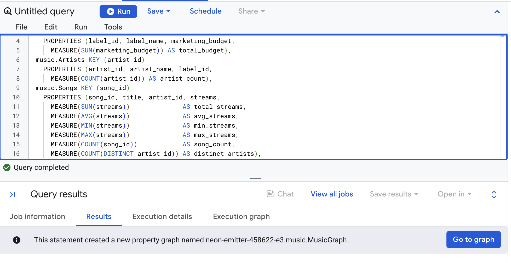Open the Tools menu

113,27
